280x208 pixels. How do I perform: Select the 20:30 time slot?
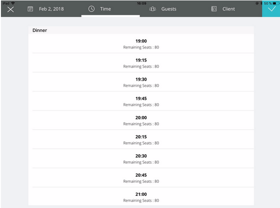141,159
